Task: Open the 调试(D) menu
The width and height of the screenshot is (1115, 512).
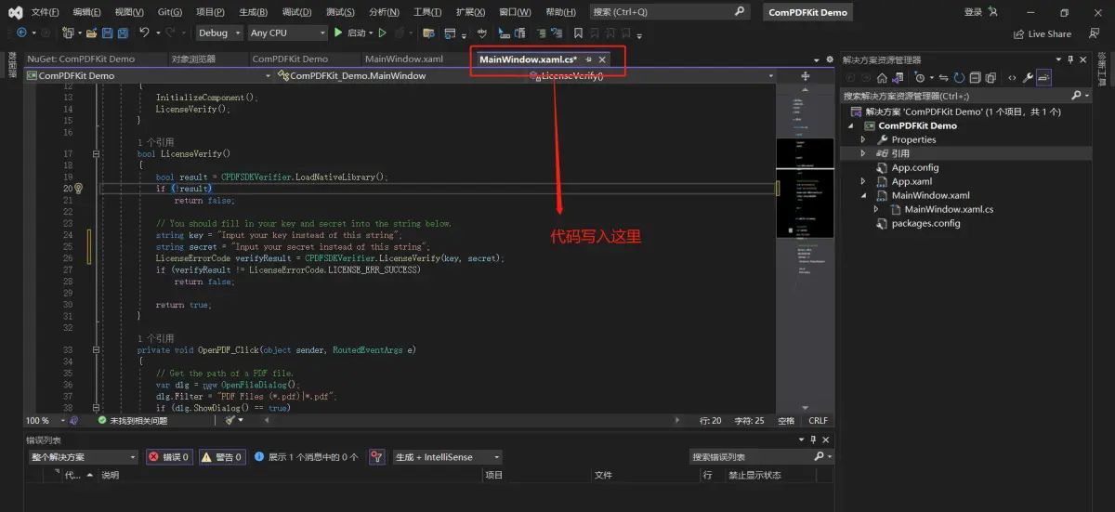Action: click(296, 12)
